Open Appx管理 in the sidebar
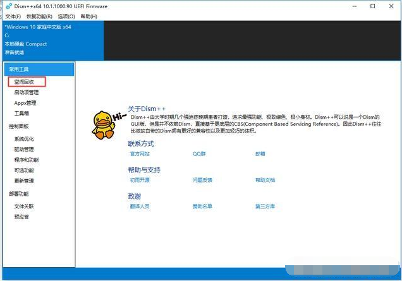Screen dimensions: 402x281 25,103
